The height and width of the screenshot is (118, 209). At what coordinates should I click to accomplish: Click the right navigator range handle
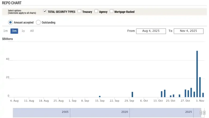pyautogui.click(x=204, y=113)
